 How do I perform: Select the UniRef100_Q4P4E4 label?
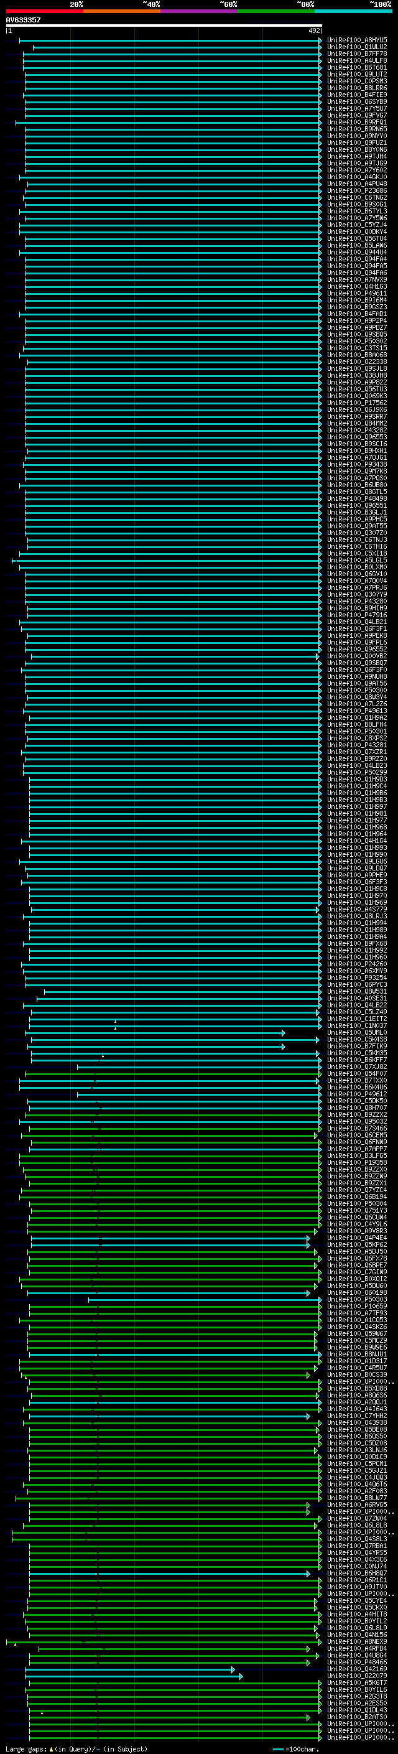coord(357,1238)
